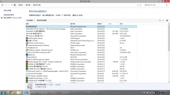Viewport: 170px width, 95px height.
Task: Select Intel management engine components row
Action: pos(81,34)
